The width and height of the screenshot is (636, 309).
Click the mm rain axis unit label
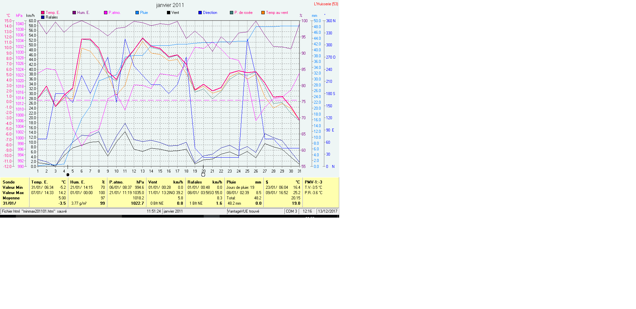click(314, 16)
